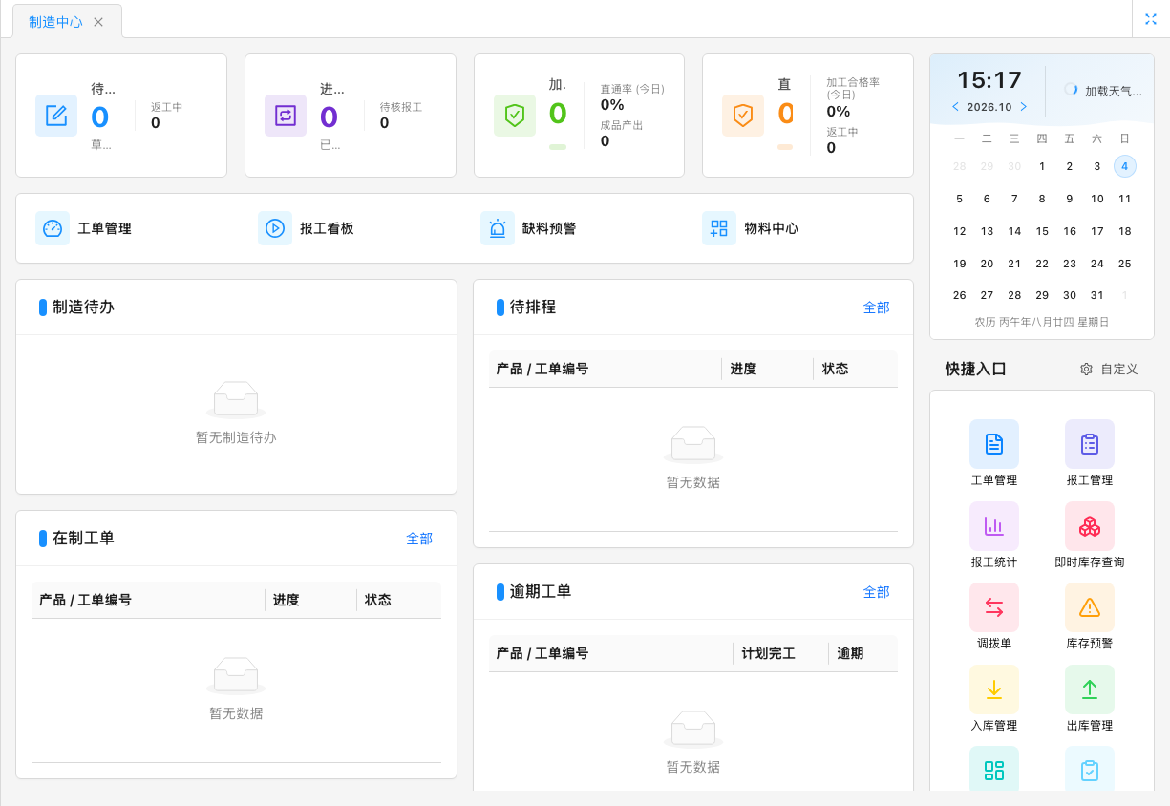View 全部 in the 在制工单 panel
1170x806 pixels.
[419, 539]
